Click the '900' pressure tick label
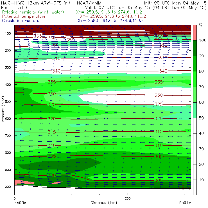The image size is (208, 208). pos(8,170)
